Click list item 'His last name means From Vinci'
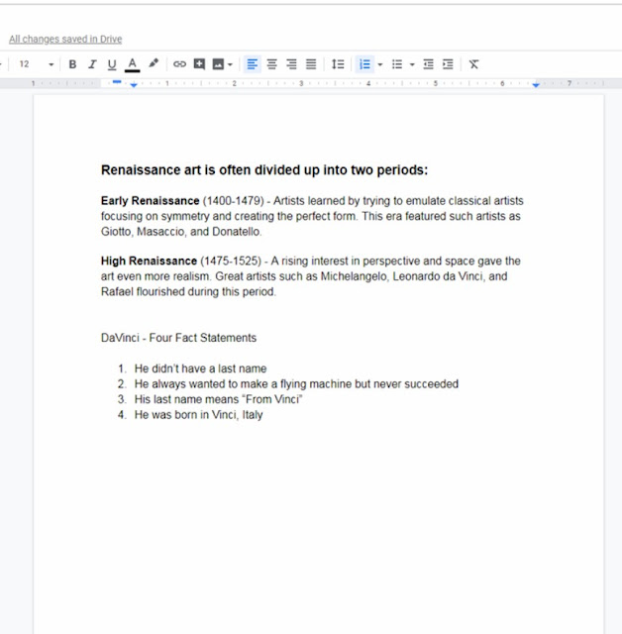 click(218, 399)
